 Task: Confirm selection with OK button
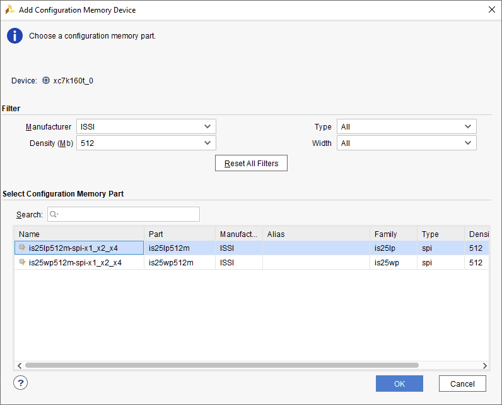(399, 384)
